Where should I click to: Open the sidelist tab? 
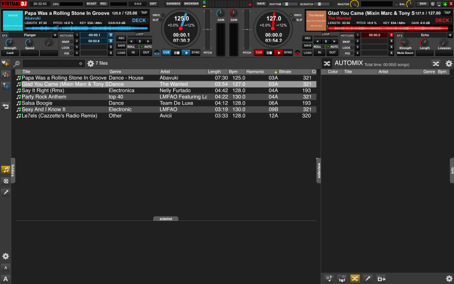click(166, 219)
